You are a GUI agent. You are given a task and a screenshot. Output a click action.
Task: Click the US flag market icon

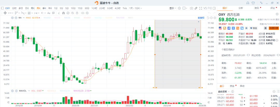pos(220,28)
